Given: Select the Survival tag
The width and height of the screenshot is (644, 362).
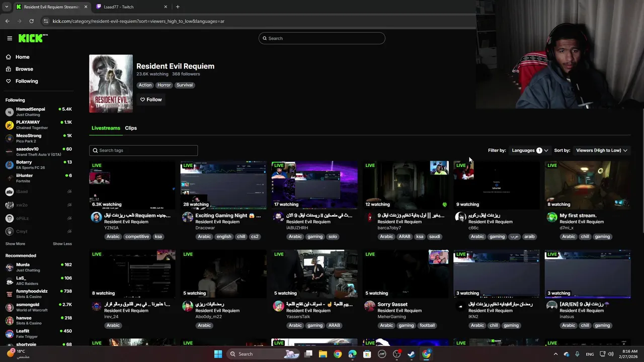Looking at the screenshot, I should pos(185,85).
